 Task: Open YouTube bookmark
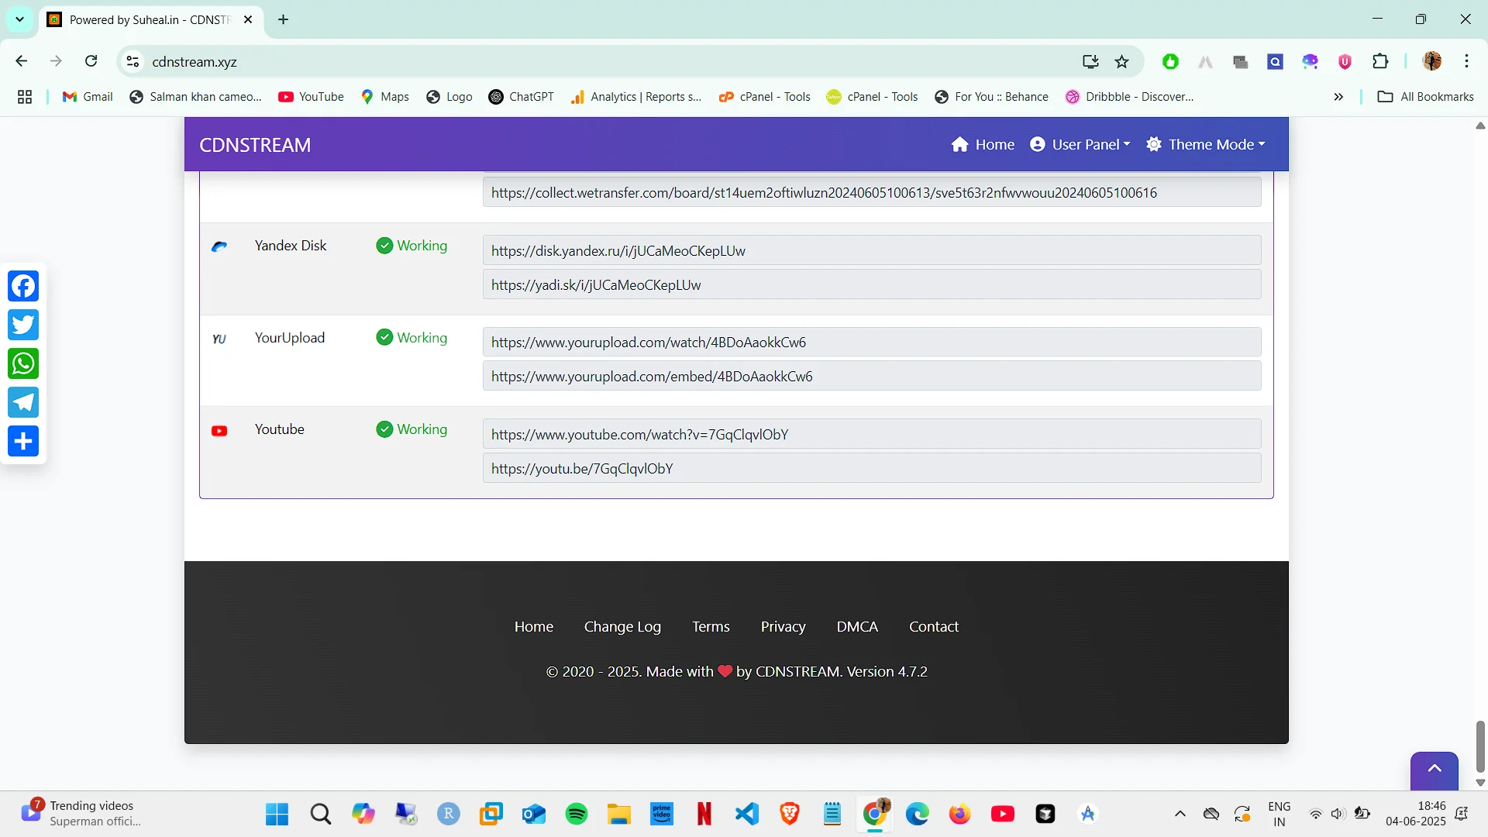(x=311, y=97)
